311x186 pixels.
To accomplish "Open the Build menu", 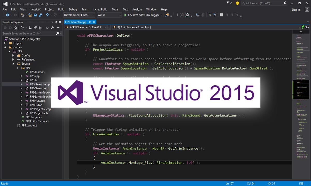I will (x=61, y=10).
